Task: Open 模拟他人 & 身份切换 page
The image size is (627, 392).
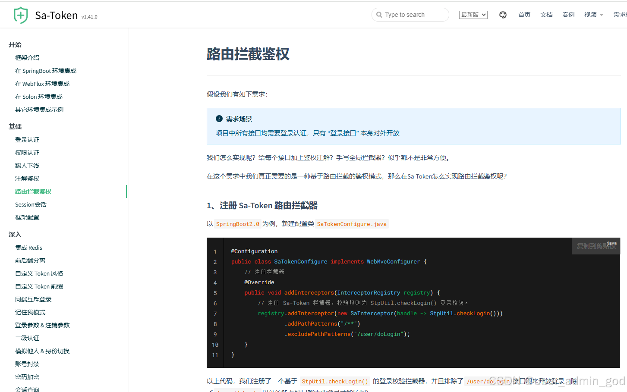Action: click(42, 351)
